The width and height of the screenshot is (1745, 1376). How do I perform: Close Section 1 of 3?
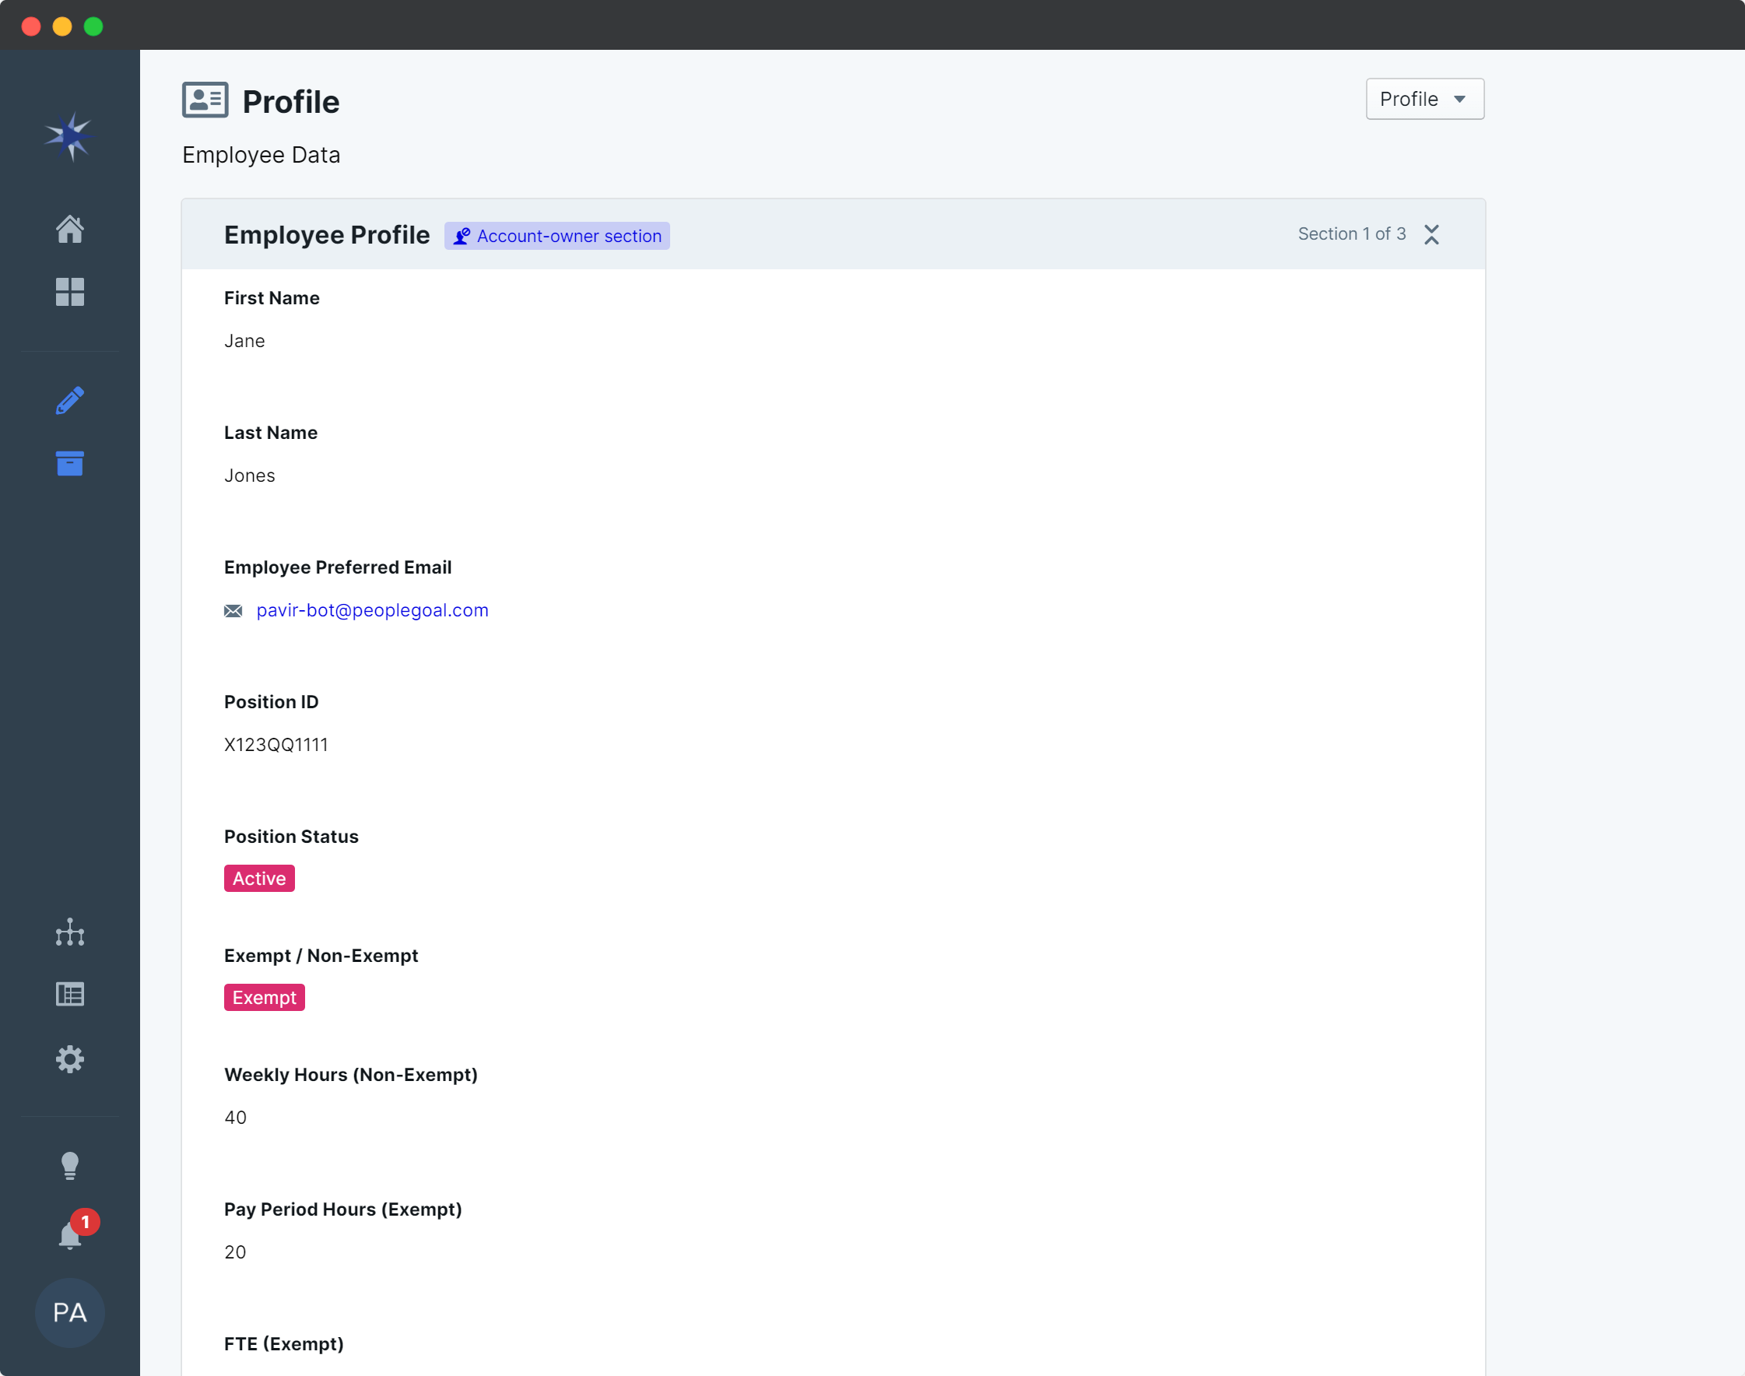click(x=1432, y=235)
